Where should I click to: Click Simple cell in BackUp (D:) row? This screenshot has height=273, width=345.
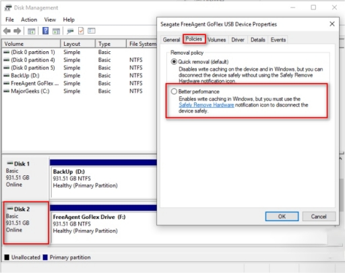point(72,75)
